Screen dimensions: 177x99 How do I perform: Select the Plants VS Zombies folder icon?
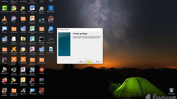coord(32,60)
